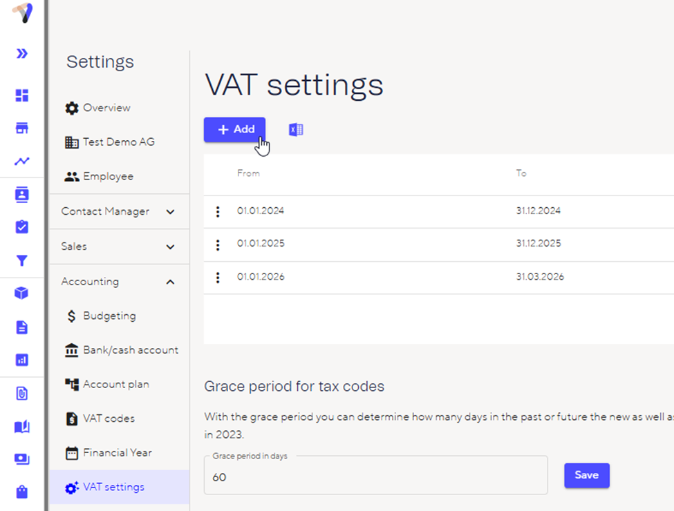This screenshot has height=511, width=674.
Task: Collapse the Accounting settings section
Action: (x=170, y=282)
